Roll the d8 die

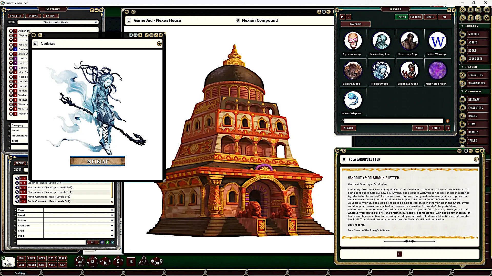point(118,261)
